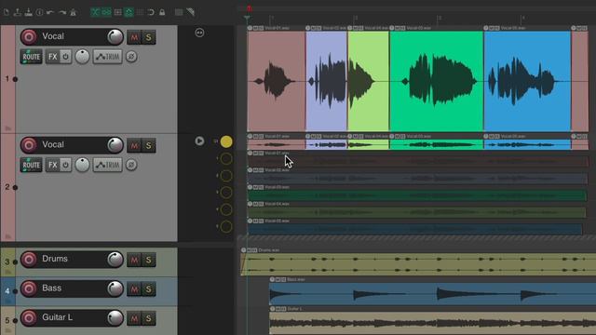This screenshot has width=596, height=335.
Task: Solo the Bass track
Action: (149, 289)
